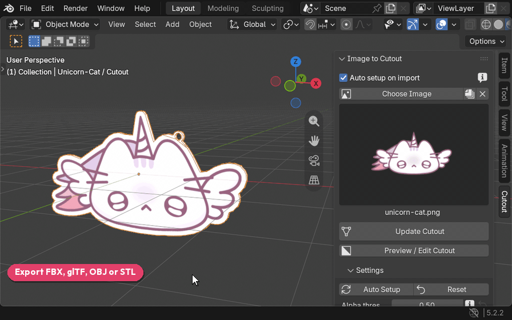Switch to the Layout workspace tab
Image resolution: width=512 pixels, height=320 pixels.
tap(183, 8)
